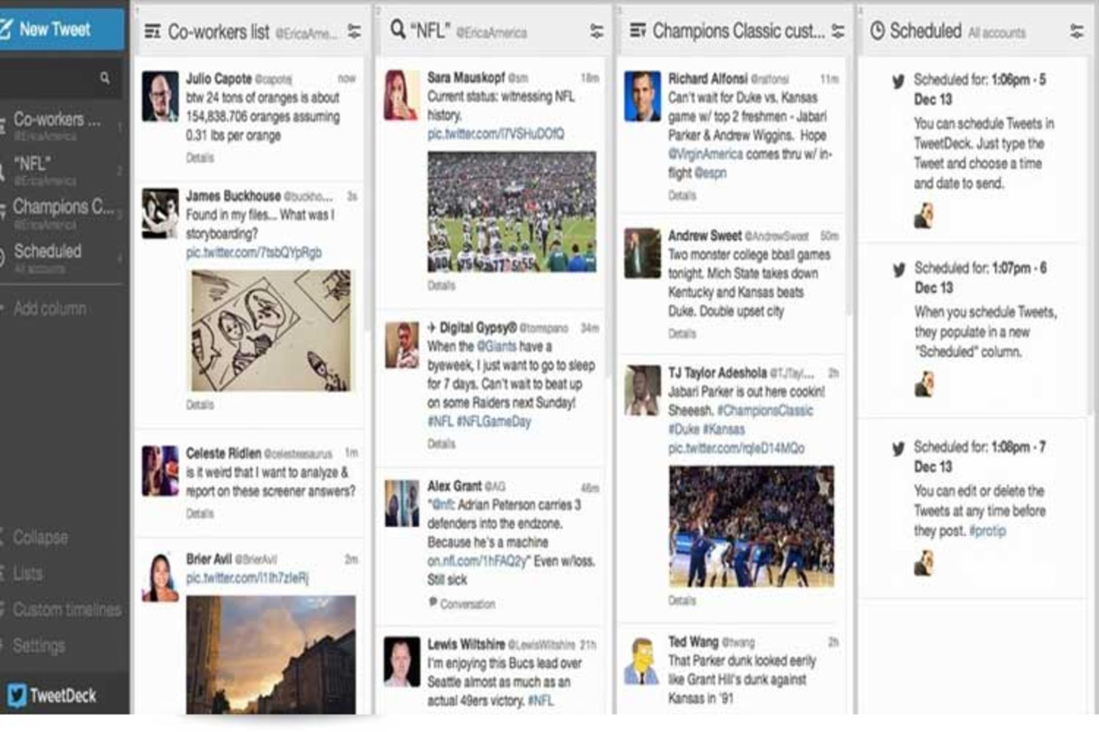Click the clock icon in Scheduled header
Viewport: 1099px width, 732px height.
[877, 31]
